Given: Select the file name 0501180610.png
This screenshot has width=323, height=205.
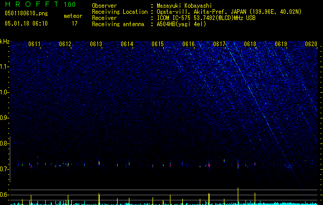Looking at the screenshot, I should coord(26,13).
